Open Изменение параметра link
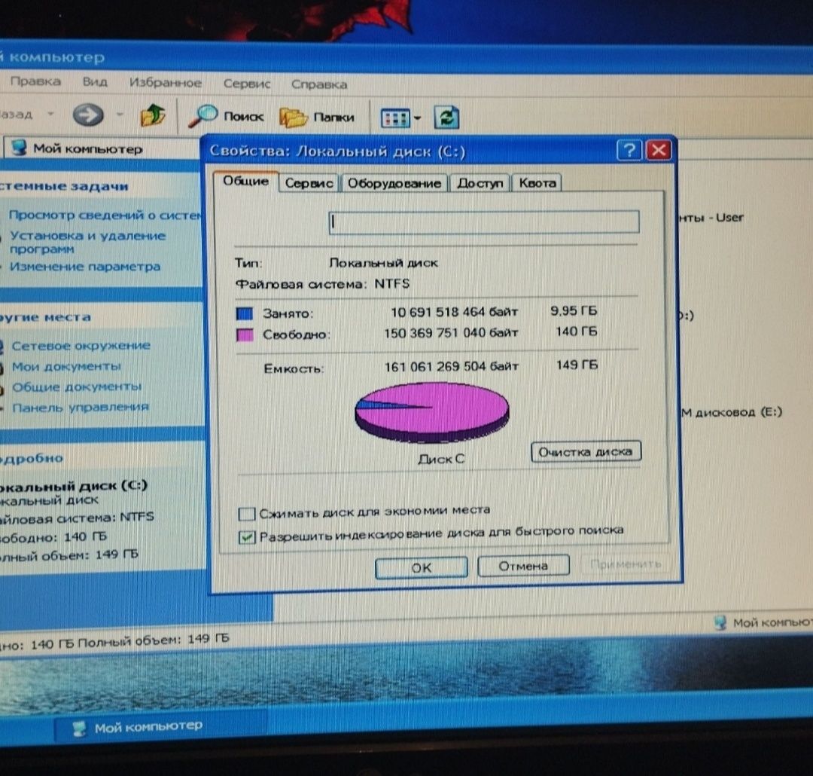Viewport: 813px width, 776px height. [85, 266]
